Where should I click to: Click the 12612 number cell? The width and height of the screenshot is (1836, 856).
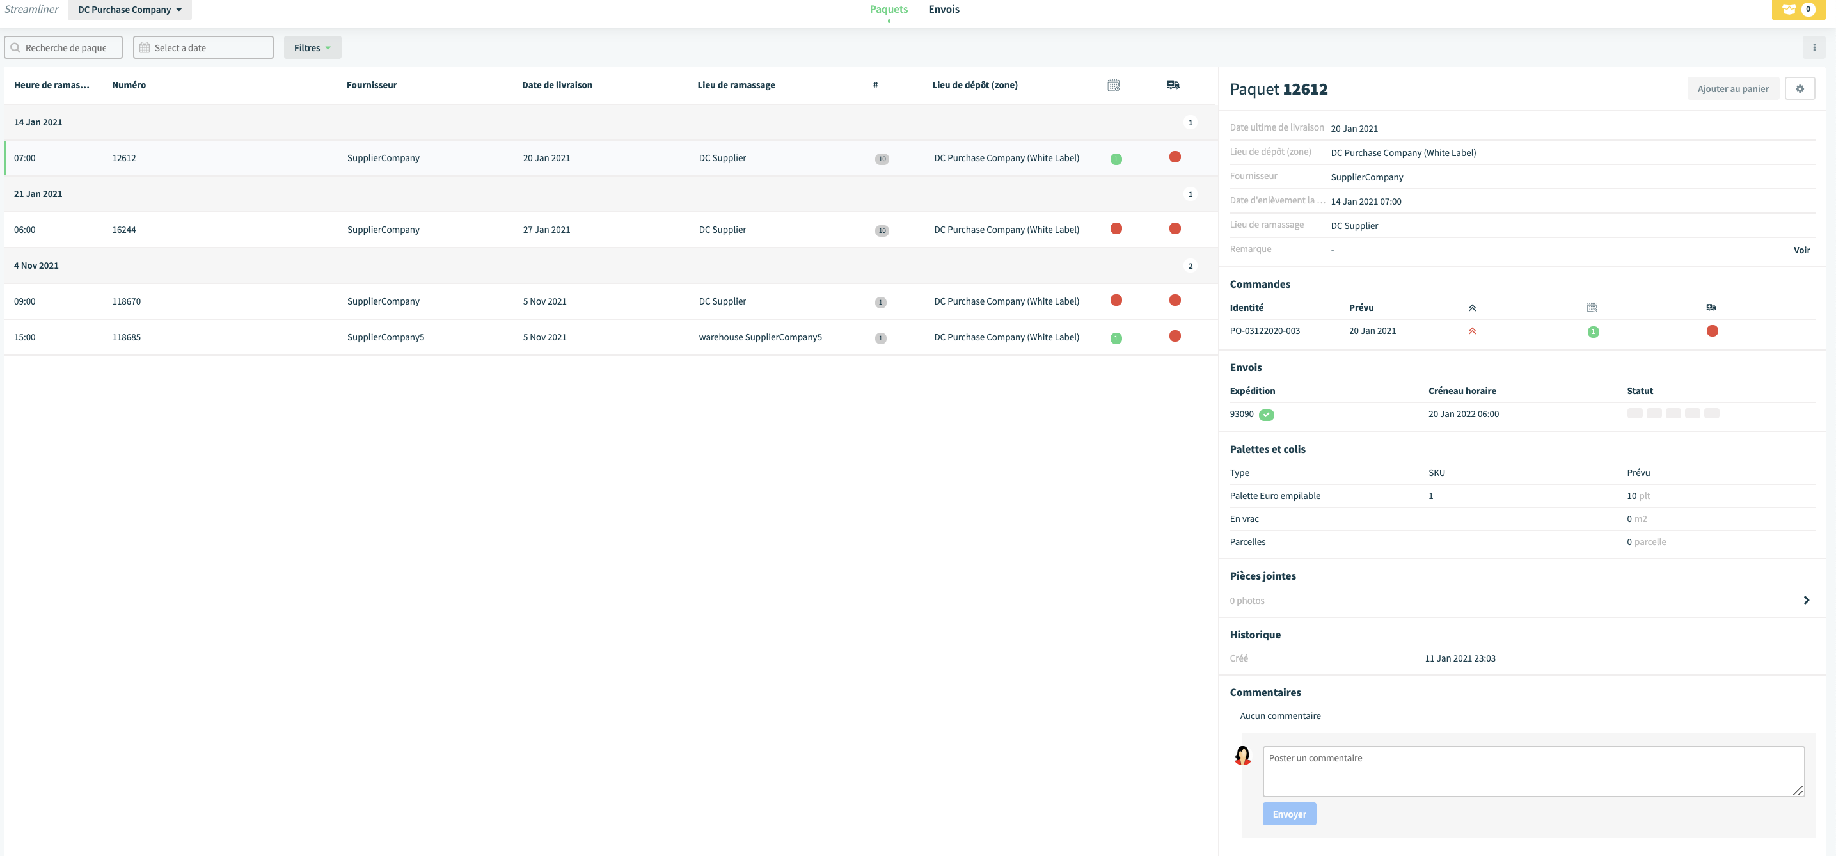coord(124,158)
